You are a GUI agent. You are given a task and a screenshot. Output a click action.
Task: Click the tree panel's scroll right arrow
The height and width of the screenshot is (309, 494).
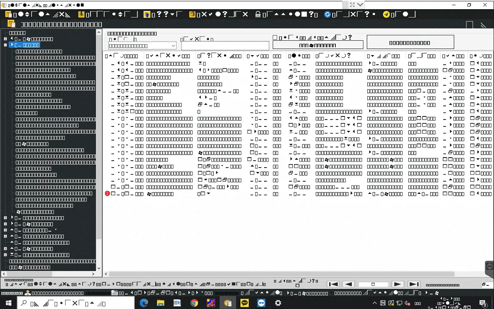point(93,274)
